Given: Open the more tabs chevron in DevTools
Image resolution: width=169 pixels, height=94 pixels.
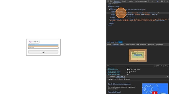Looking at the screenshot, I should pyautogui.click(x=152, y=1).
